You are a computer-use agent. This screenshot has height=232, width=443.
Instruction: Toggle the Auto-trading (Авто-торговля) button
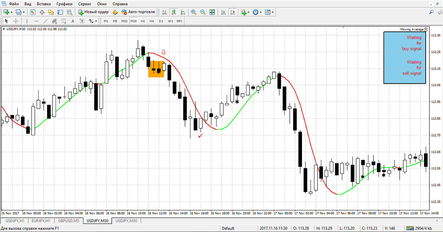[x=138, y=12]
